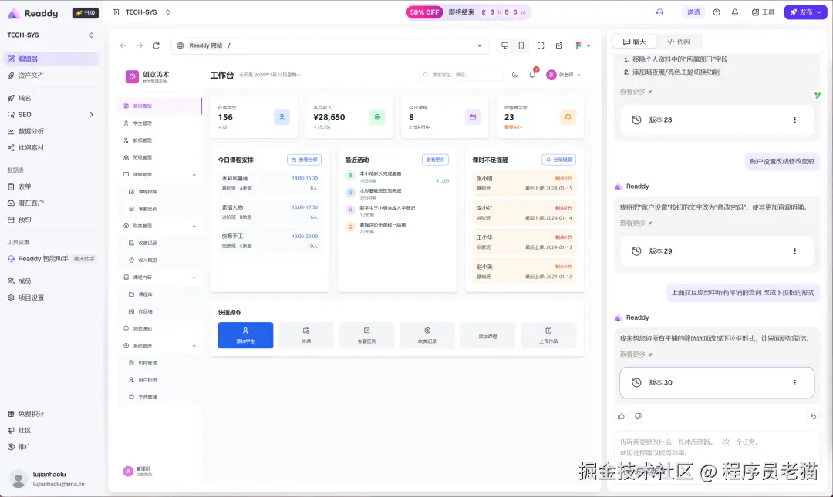Open the notifications bell icon in top bar
Screen dimensions: 833x497
[734, 12]
